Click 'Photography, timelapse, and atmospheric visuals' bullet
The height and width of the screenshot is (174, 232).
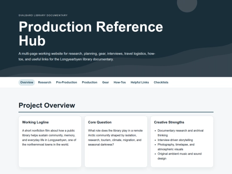(x=176, y=147)
